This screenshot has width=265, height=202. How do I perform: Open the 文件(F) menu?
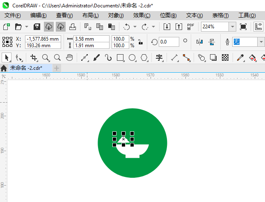coord(13,15)
